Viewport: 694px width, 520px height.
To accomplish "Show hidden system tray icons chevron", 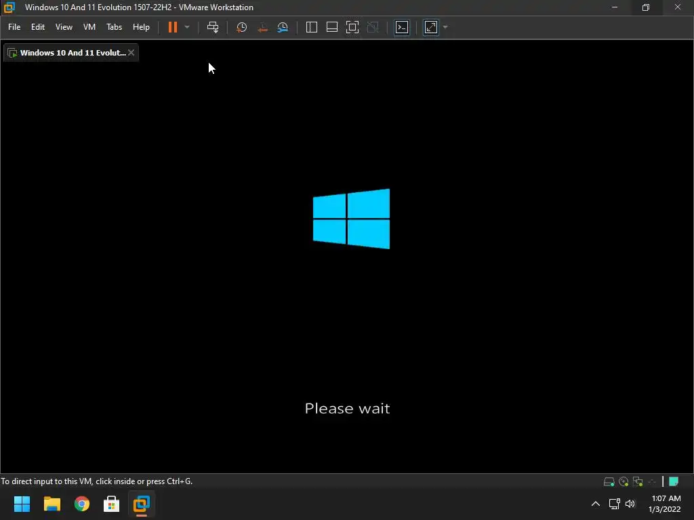I will [x=596, y=504].
